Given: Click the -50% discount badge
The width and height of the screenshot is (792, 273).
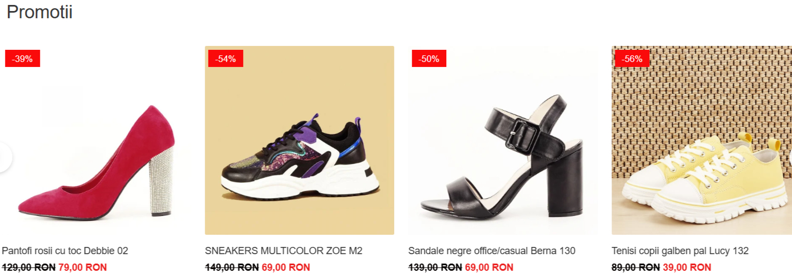Looking at the screenshot, I should pos(429,59).
